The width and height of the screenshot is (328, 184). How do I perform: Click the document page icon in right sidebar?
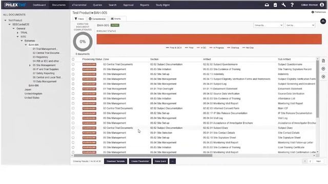[323, 61]
